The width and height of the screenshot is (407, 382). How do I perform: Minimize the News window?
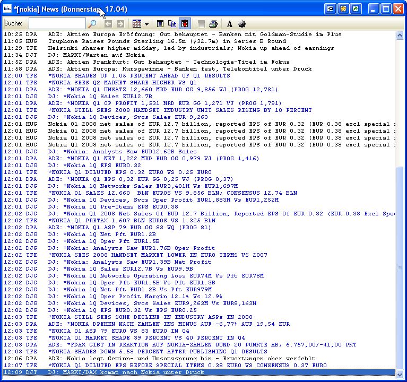374,9
